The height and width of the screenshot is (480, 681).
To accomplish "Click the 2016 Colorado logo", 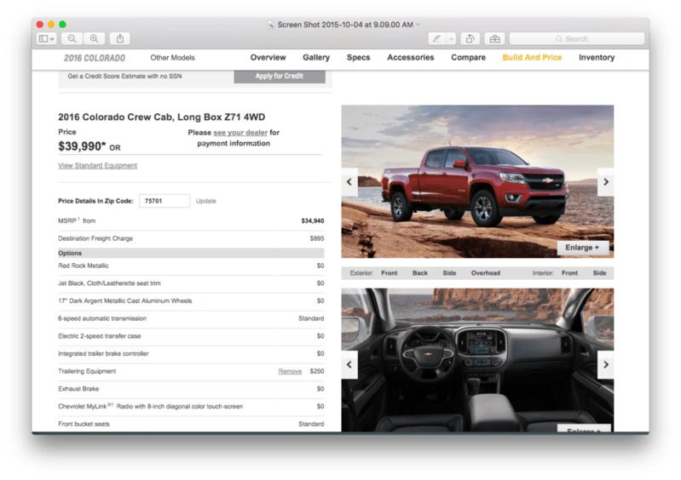I will (x=95, y=58).
